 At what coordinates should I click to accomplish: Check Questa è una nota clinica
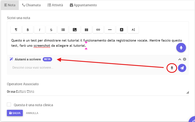tap(9, 105)
